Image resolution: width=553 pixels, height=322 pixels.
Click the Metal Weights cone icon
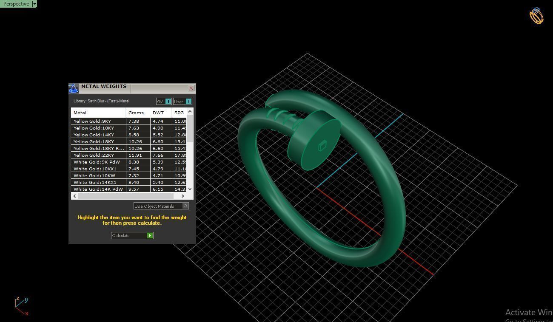(x=73, y=88)
